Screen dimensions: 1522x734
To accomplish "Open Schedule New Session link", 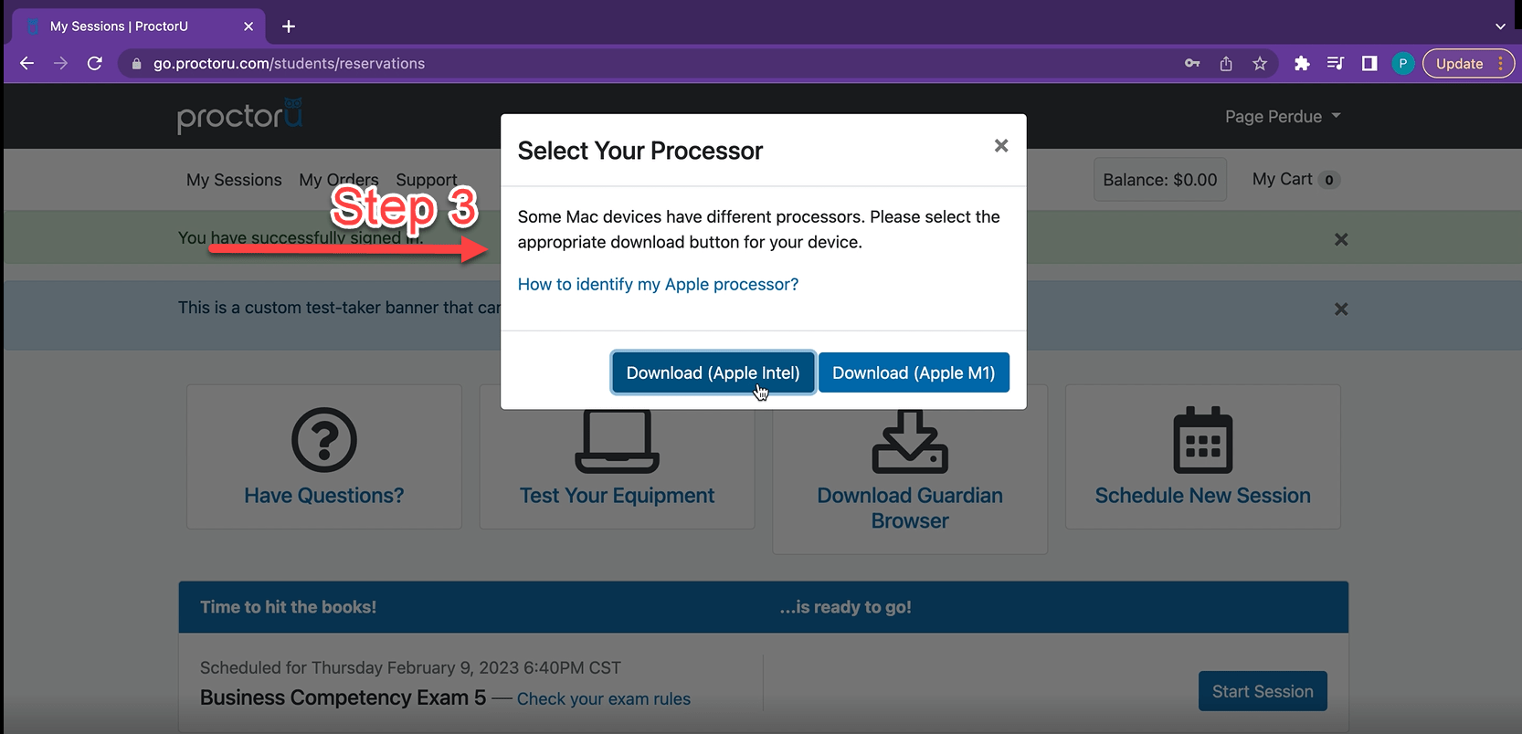I will (x=1203, y=496).
